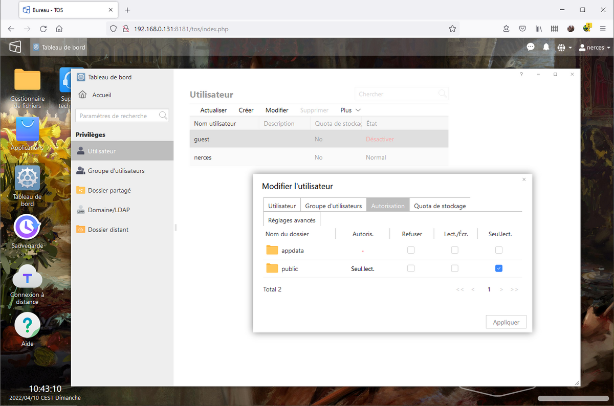This screenshot has width=614, height=406.
Task: Open the Aide help desktop icon
Action: pyautogui.click(x=27, y=325)
